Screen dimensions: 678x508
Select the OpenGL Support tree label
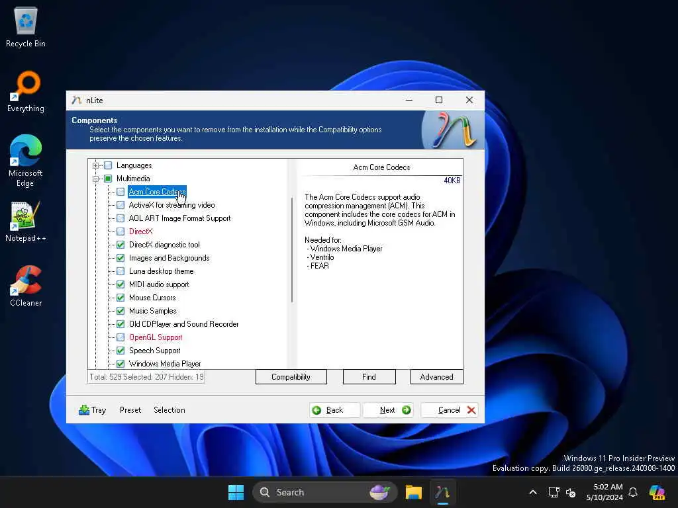(156, 337)
